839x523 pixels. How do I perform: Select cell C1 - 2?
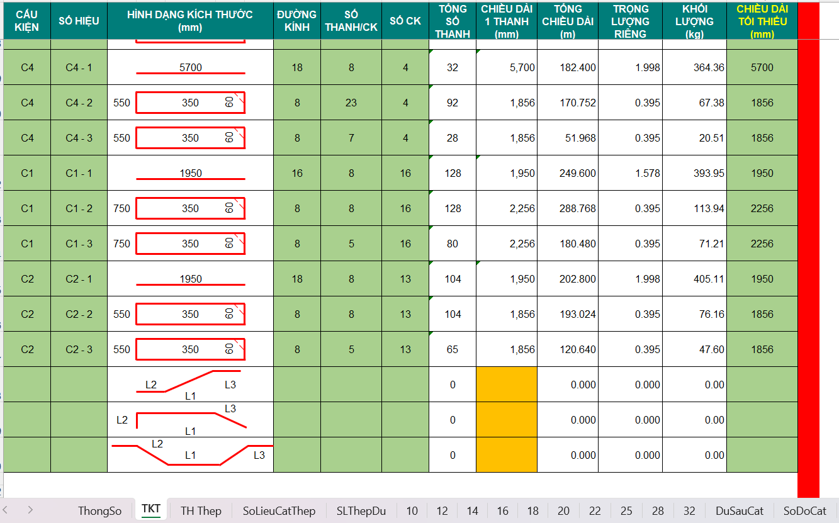pos(79,208)
